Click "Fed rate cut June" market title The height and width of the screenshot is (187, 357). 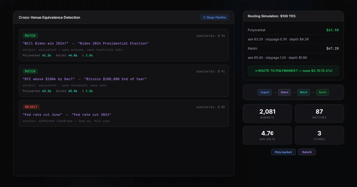[x=42, y=115]
